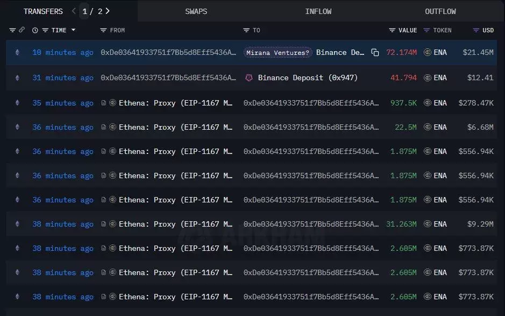Click Ethereum chain icon in 35 minutes row
Image resolution: width=505 pixels, height=316 pixels.
coord(17,103)
